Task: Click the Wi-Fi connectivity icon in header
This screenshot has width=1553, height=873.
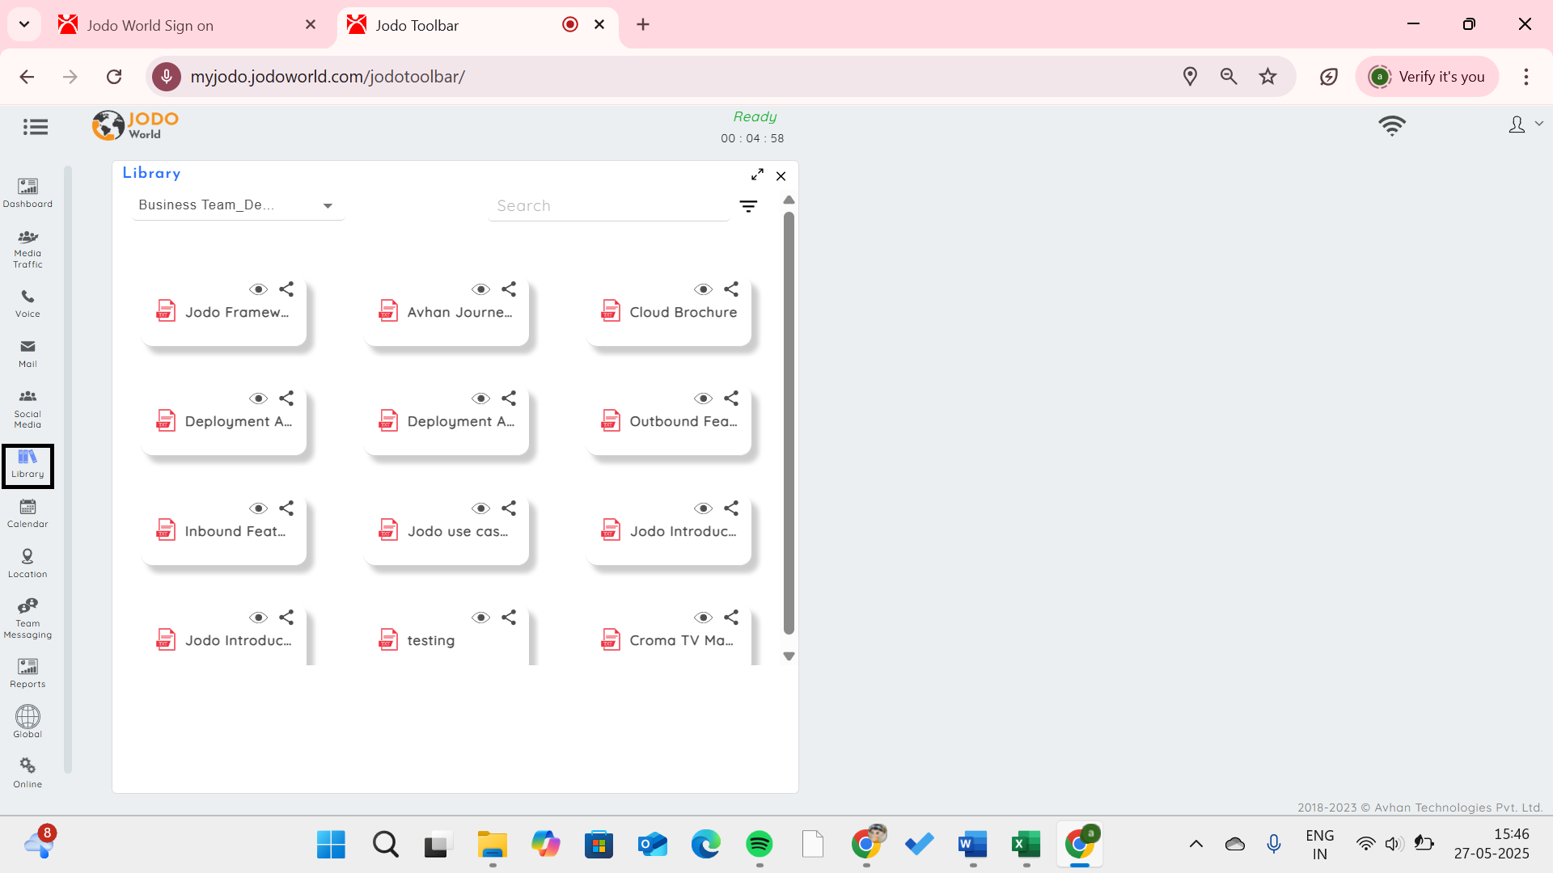Action: tap(1392, 126)
